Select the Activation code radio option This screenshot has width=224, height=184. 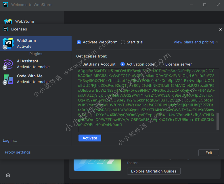pyautogui.click(x=123, y=64)
